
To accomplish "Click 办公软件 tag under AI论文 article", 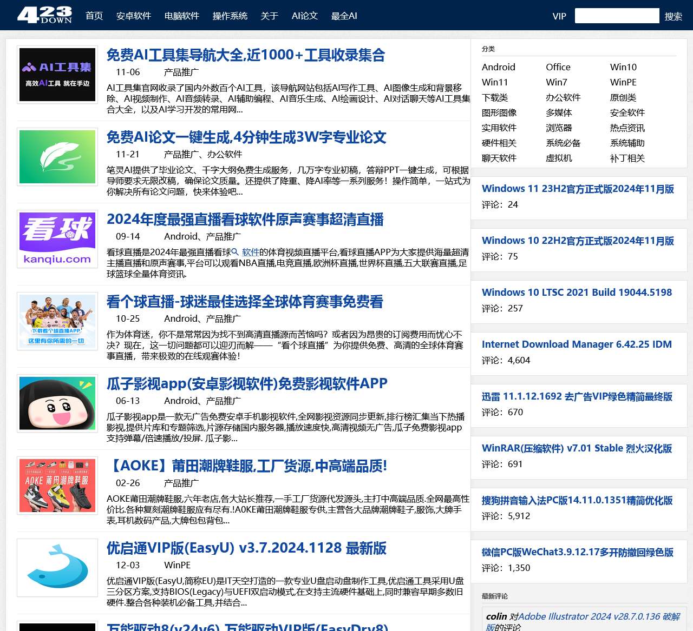I will point(225,154).
